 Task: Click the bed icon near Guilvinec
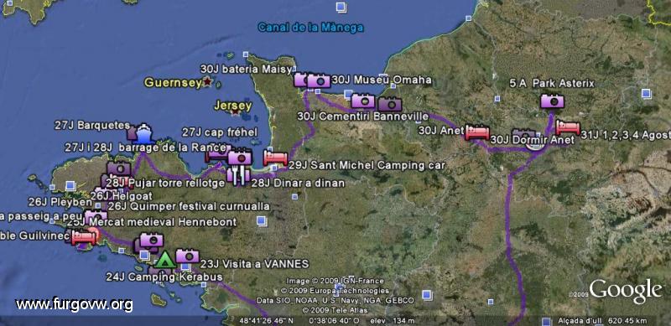(83, 237)
